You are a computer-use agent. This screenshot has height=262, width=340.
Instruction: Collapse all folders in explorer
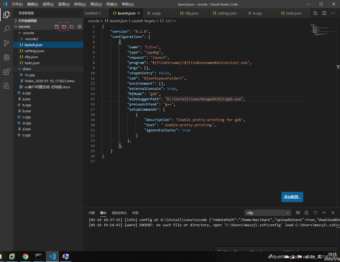79,27
